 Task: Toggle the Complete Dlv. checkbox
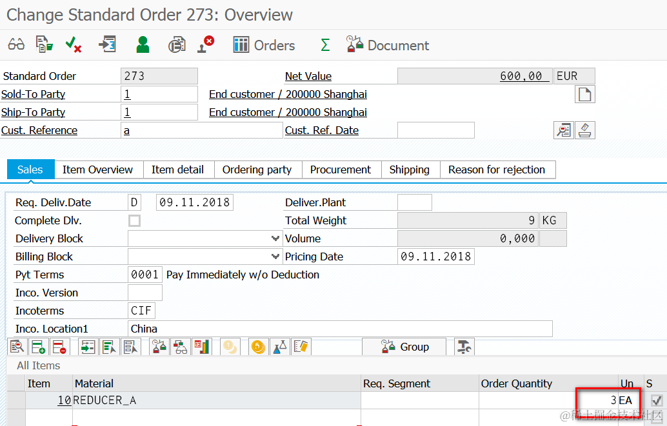tap(134, 220)
